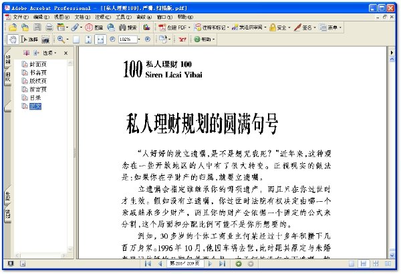Click the Yahoo toolbar icon

pyautogui.click(x=182, y=39)
